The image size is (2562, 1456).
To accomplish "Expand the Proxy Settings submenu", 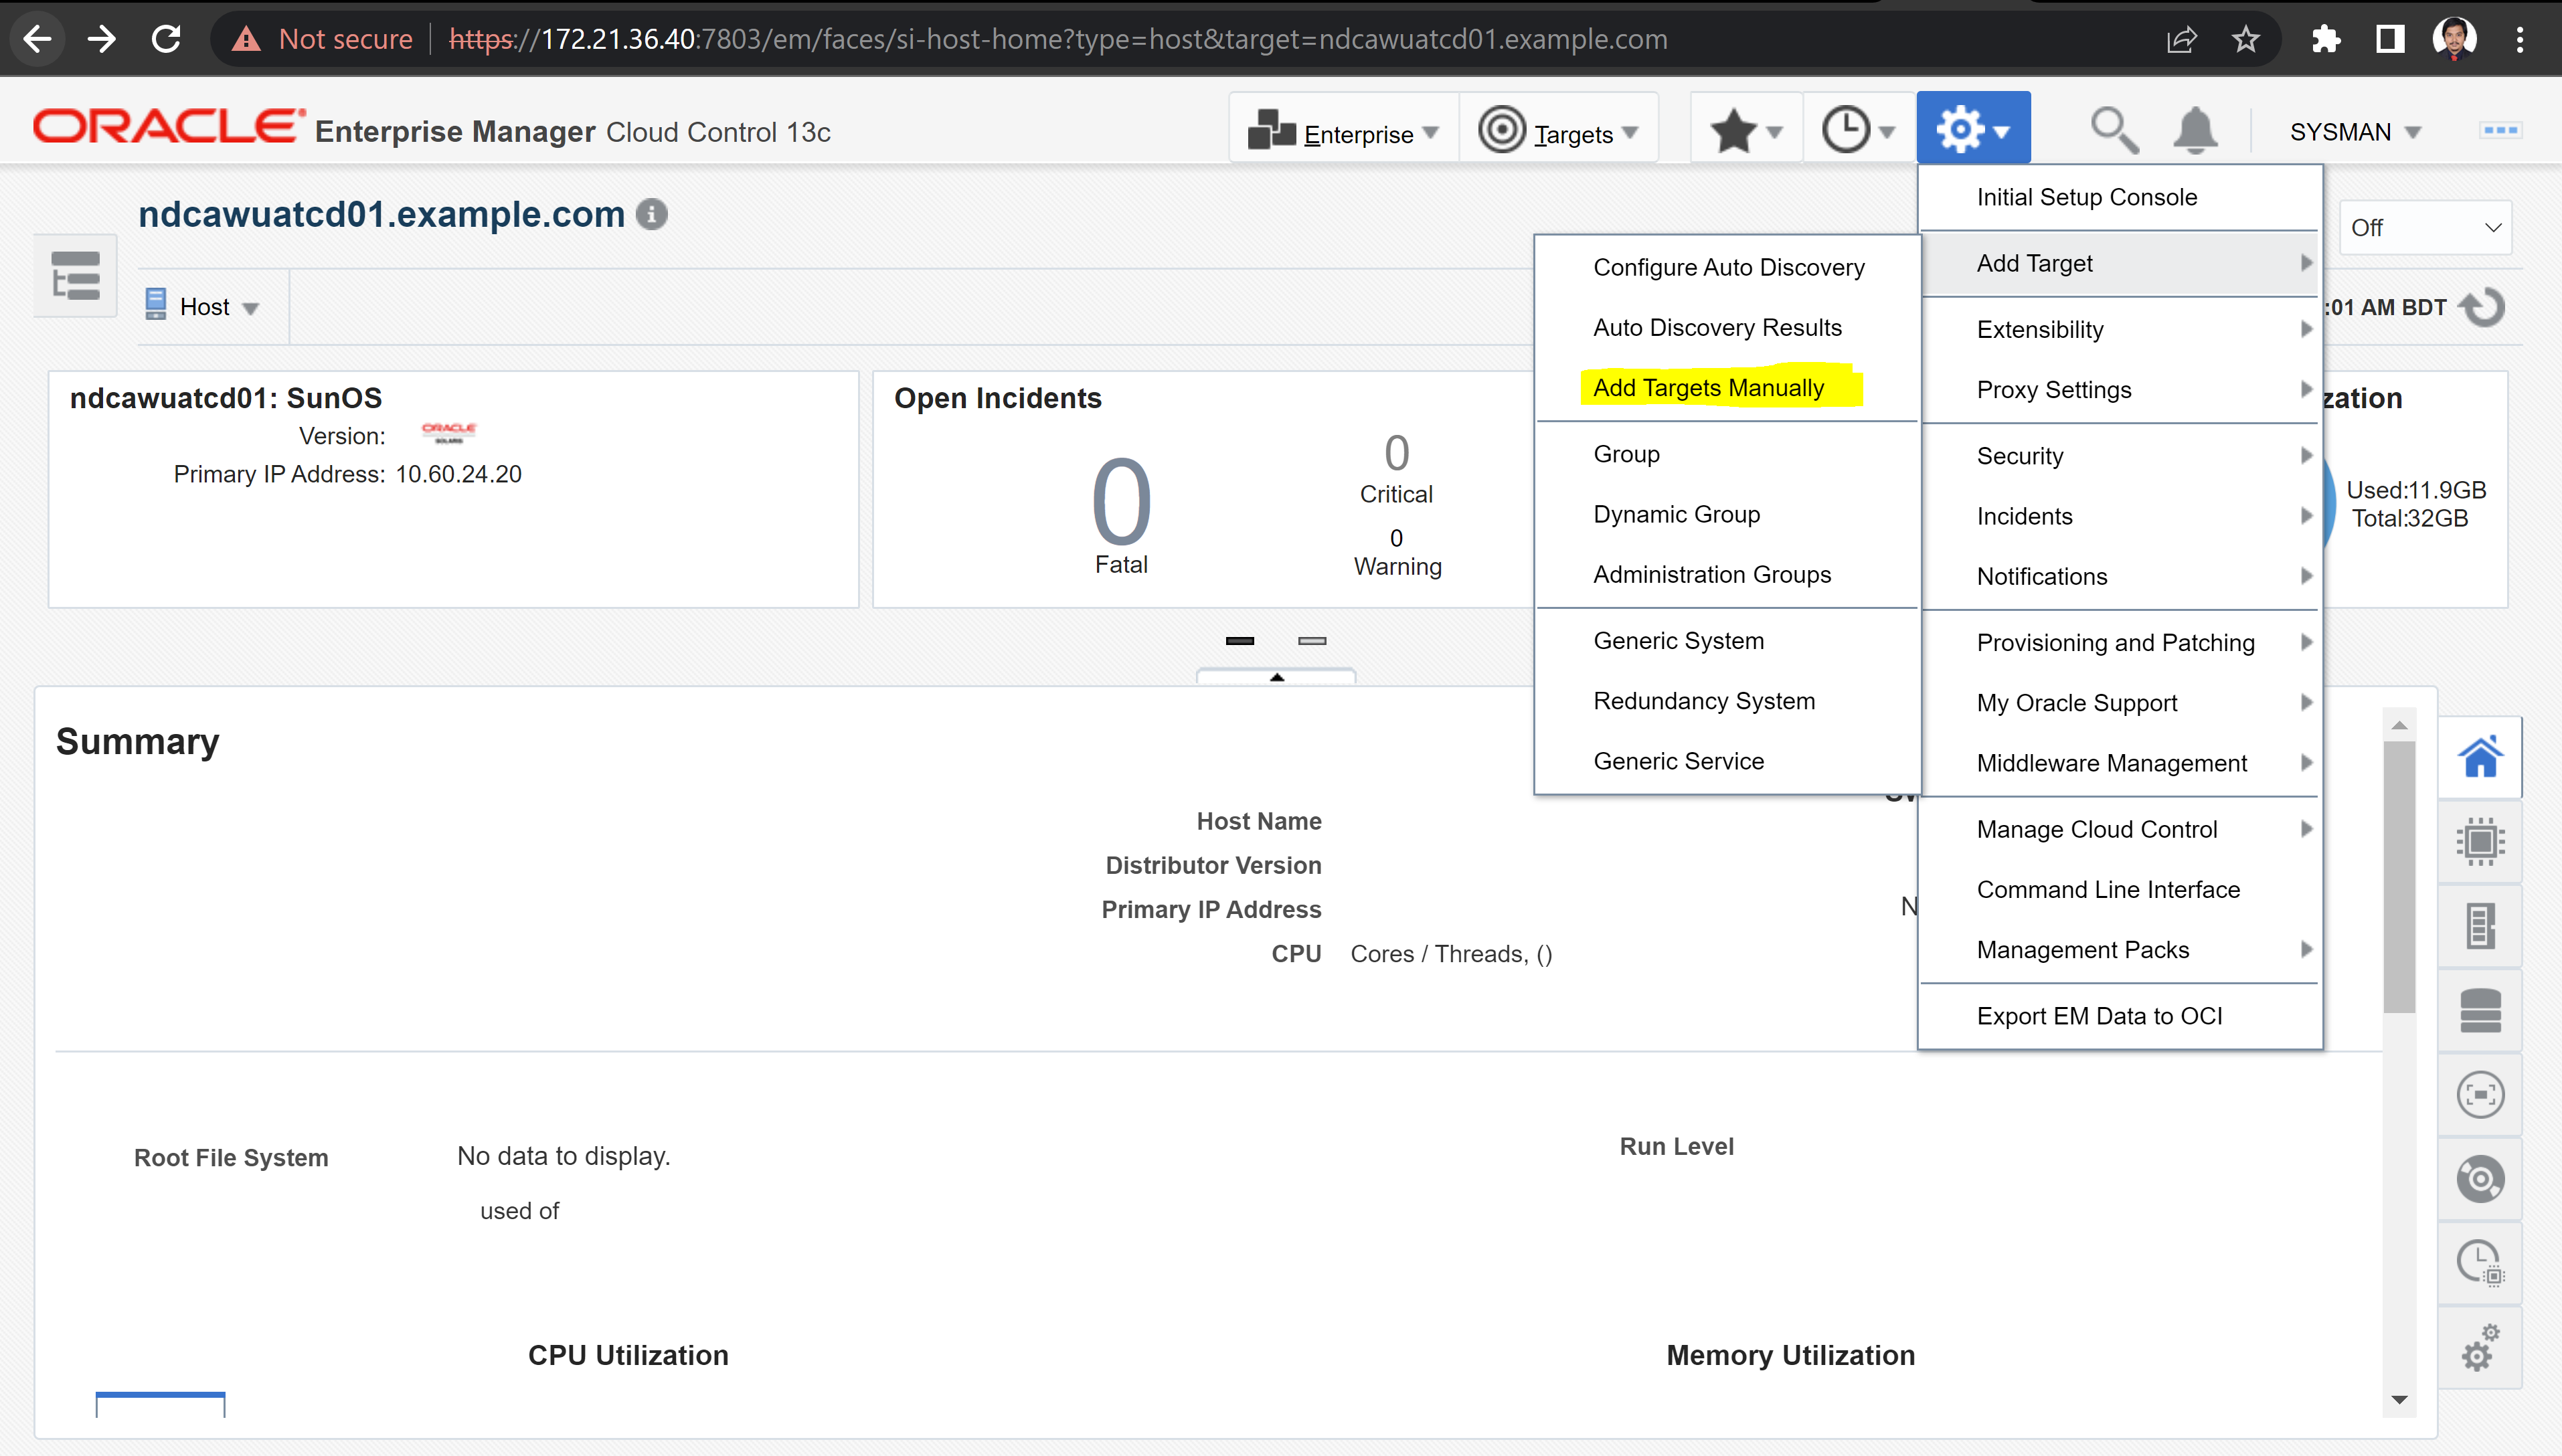I will tap(2120, 389).
